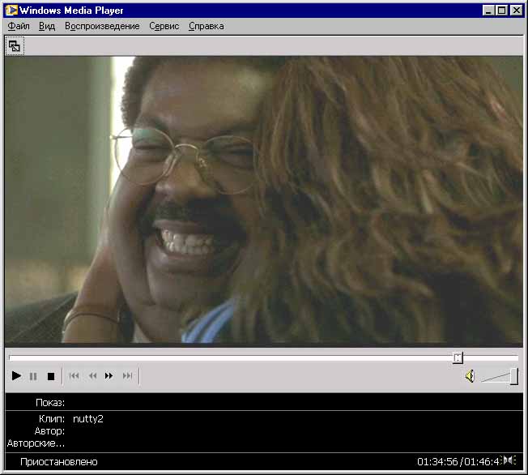Stop playback with the Stop button
Image resolution: width=528 pixels, height=475 pixels.
(51, 376)
